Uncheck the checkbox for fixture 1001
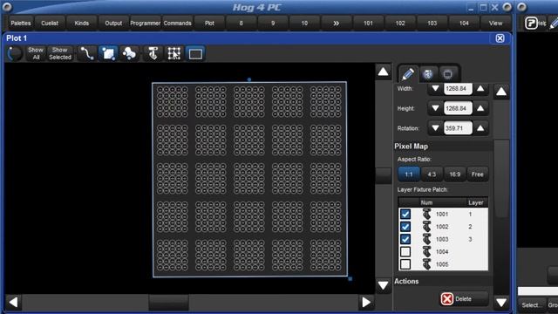Image resolution: width=558 pixels, height=314 pixels. [x=405, y=214]
